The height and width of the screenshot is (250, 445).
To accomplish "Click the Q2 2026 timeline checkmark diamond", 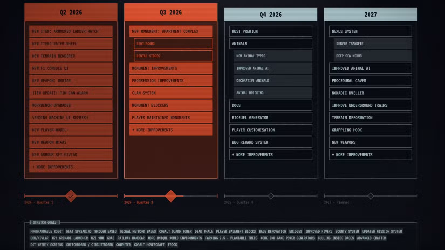I will point(71,196).
